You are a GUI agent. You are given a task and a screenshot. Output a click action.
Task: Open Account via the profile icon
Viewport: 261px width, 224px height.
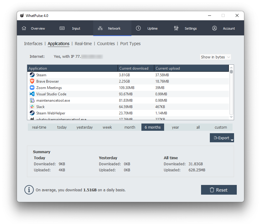pos(214,28)
